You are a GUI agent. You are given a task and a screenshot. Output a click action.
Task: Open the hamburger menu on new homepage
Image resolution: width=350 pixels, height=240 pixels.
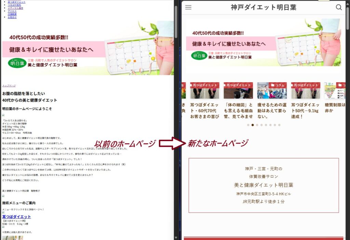pyautogui.click(x=188, y=7)
